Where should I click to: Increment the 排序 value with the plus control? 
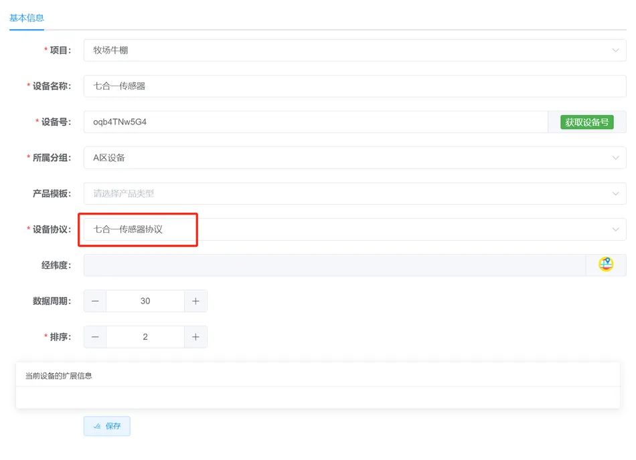tap(195, 336)
